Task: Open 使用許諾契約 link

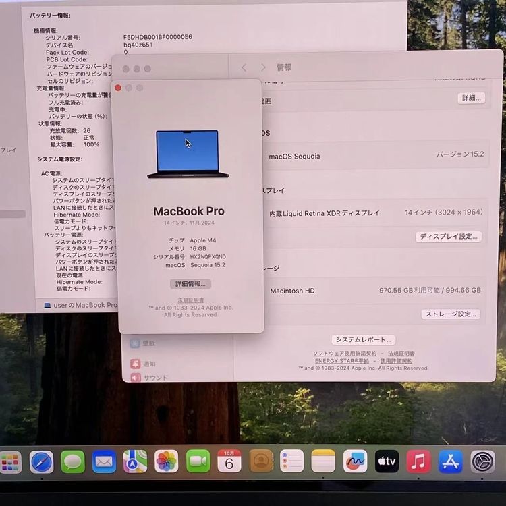Action: [396, 361]
